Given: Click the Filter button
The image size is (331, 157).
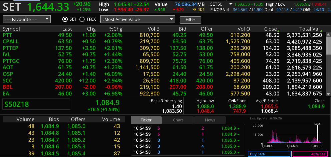Looking at the screenshot, I should (190, 20).
